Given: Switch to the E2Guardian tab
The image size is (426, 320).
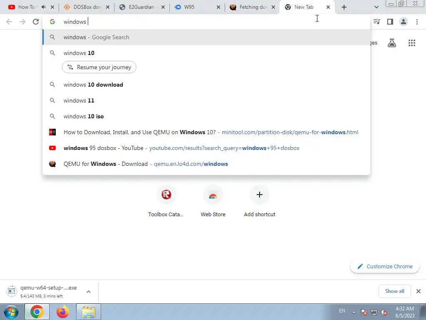Looking at the screenshot, I should point(138,7).
